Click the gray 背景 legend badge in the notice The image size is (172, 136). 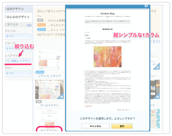pos(40,20)
